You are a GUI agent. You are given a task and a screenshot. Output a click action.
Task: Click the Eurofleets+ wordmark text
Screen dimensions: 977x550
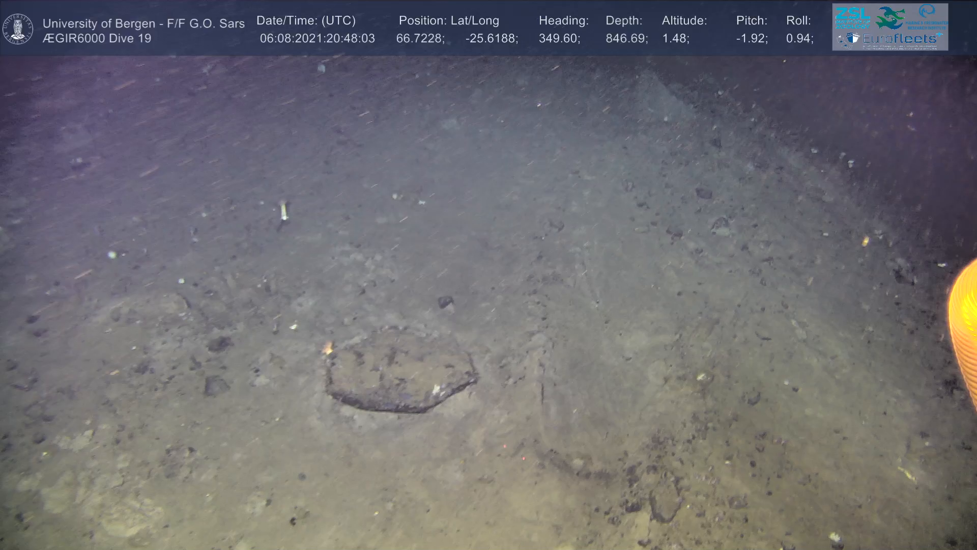(x=900, y=39)
